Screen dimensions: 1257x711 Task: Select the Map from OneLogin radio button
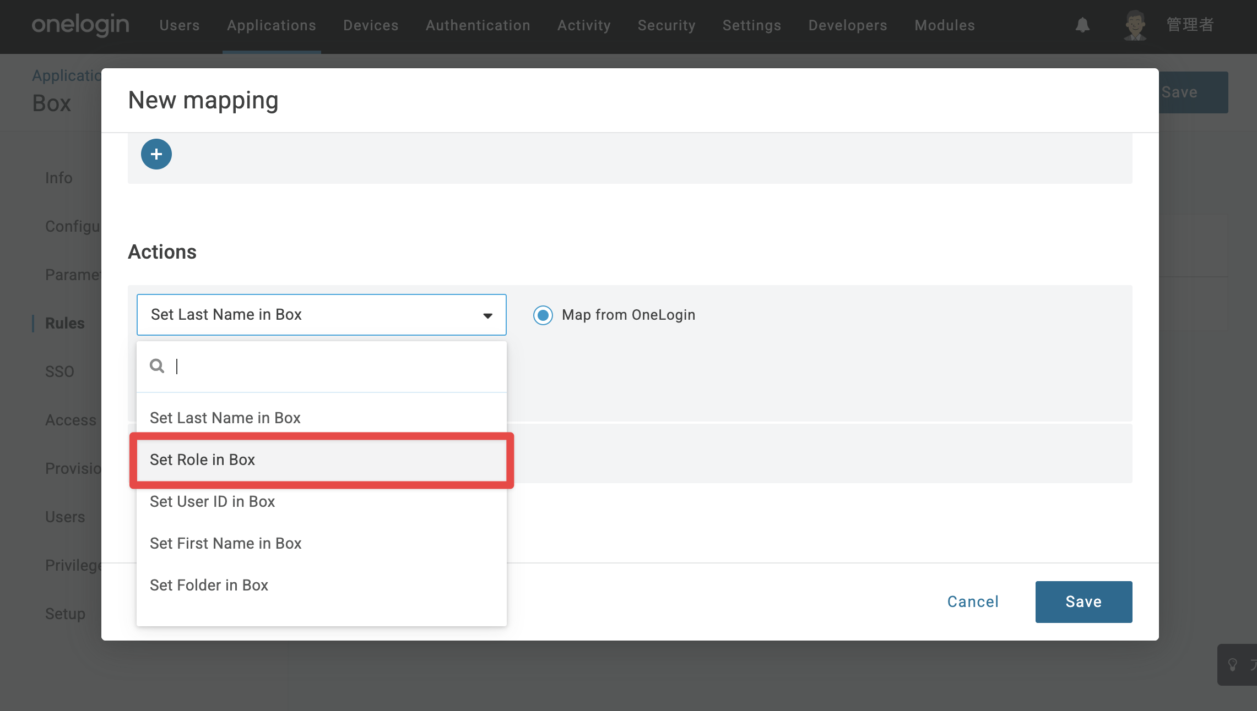click(543, 315)
